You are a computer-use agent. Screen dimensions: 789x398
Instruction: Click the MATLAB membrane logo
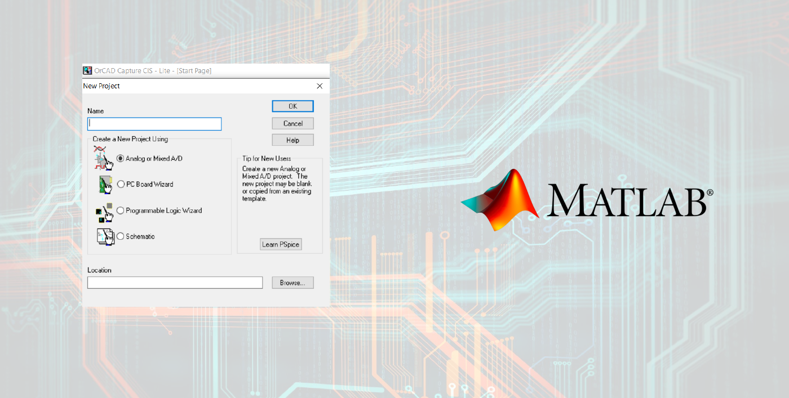500,200
